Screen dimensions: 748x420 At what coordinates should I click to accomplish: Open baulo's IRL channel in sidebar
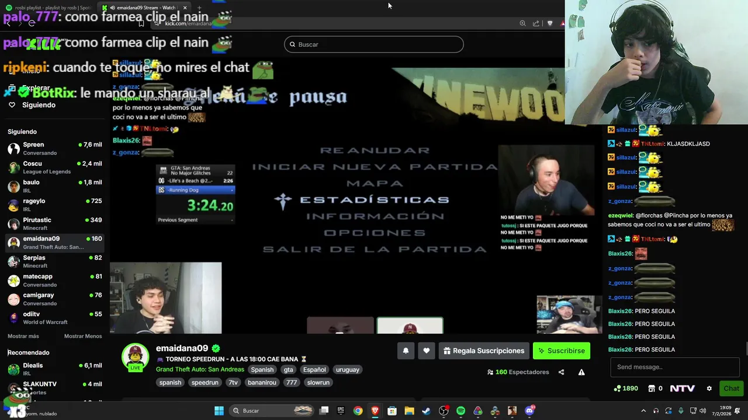[54, 186]
